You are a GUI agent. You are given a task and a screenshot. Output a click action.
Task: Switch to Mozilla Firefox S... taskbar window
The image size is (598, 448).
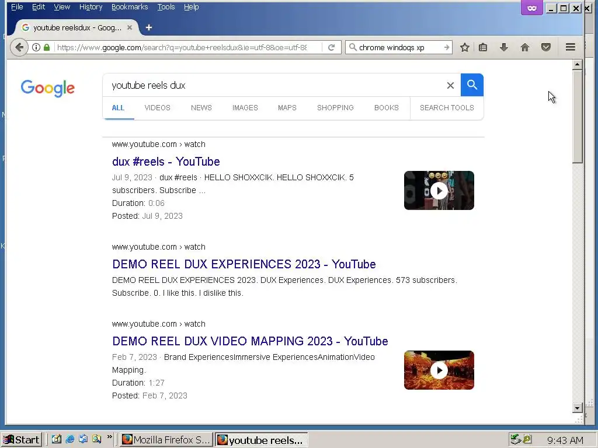(166, 440)
